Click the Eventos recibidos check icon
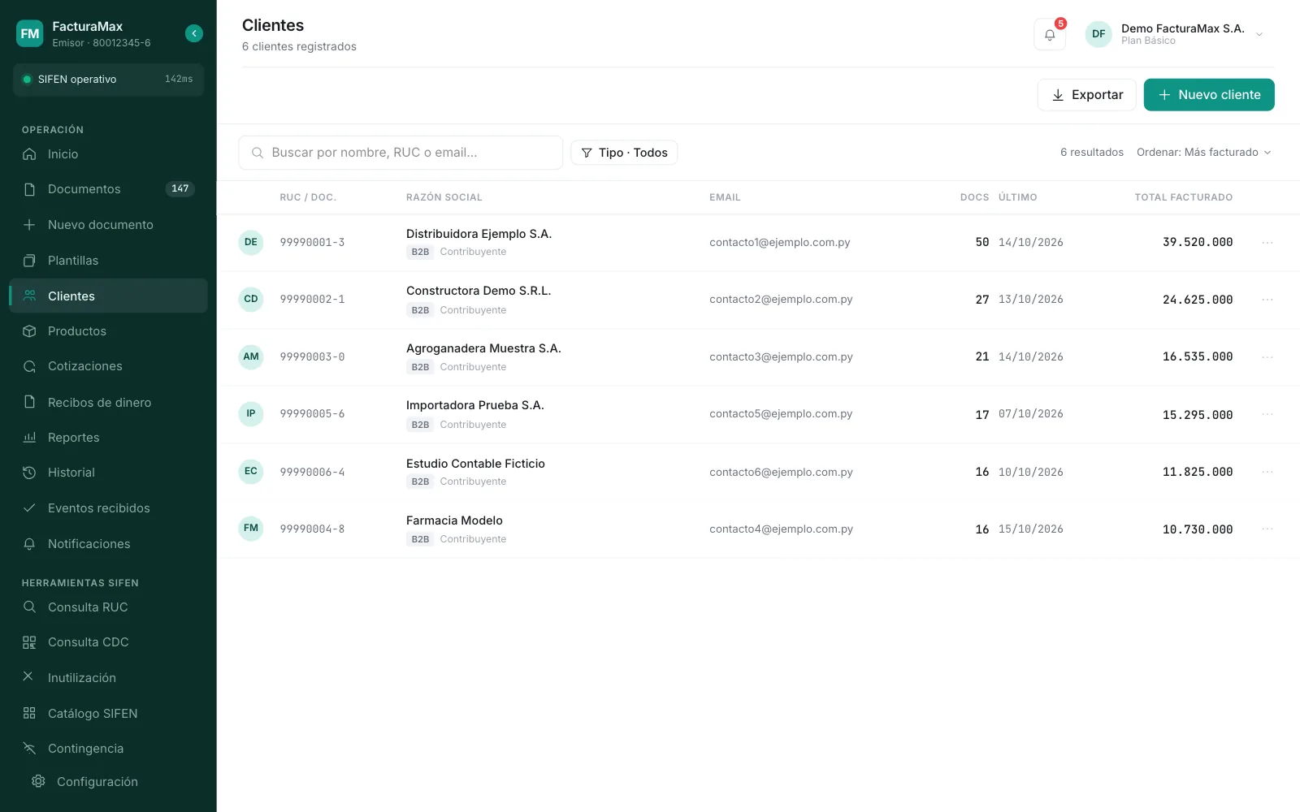 pyautogui.click(x=29, y=508)
